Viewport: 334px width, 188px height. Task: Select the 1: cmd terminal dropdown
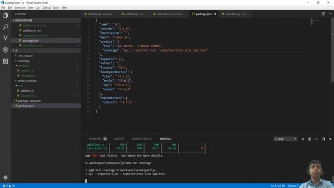coord(285,139)
